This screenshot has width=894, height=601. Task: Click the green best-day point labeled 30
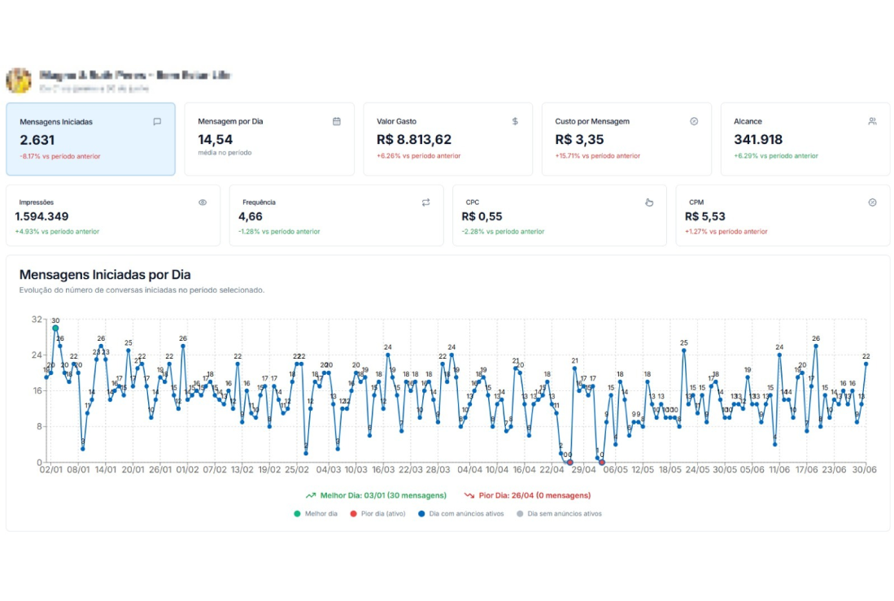click(x=55, y=329)
